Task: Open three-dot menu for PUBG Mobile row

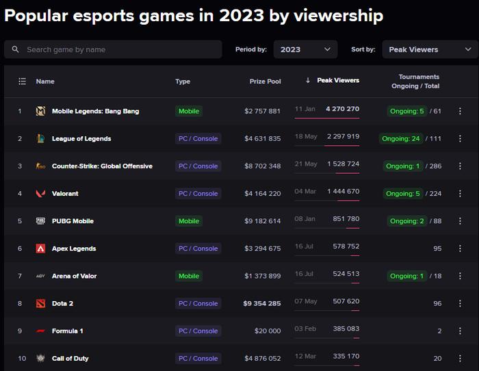Action: (460, 221)
